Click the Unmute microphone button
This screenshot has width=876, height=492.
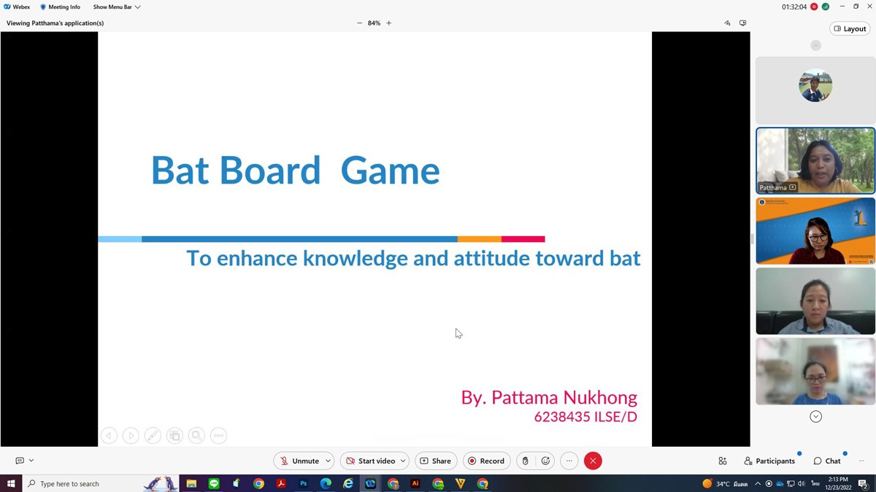point(299,461)
